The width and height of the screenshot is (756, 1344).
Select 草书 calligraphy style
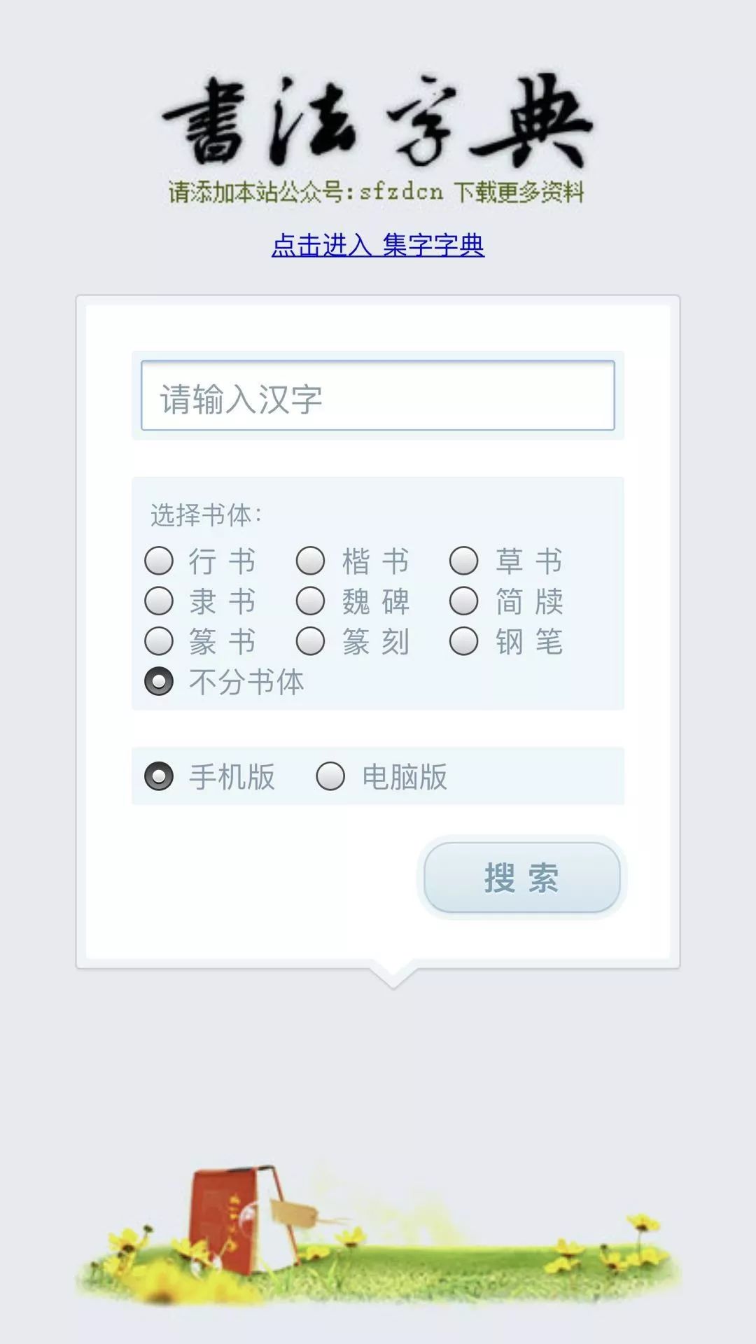(464, 561)
